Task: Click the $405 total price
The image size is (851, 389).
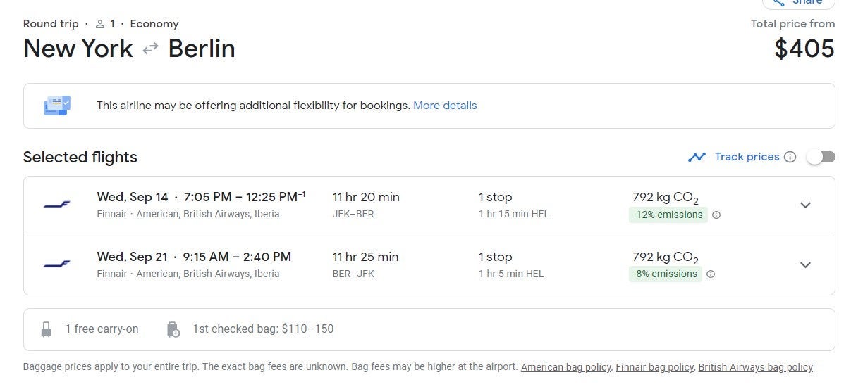Action: click(804, 49)
